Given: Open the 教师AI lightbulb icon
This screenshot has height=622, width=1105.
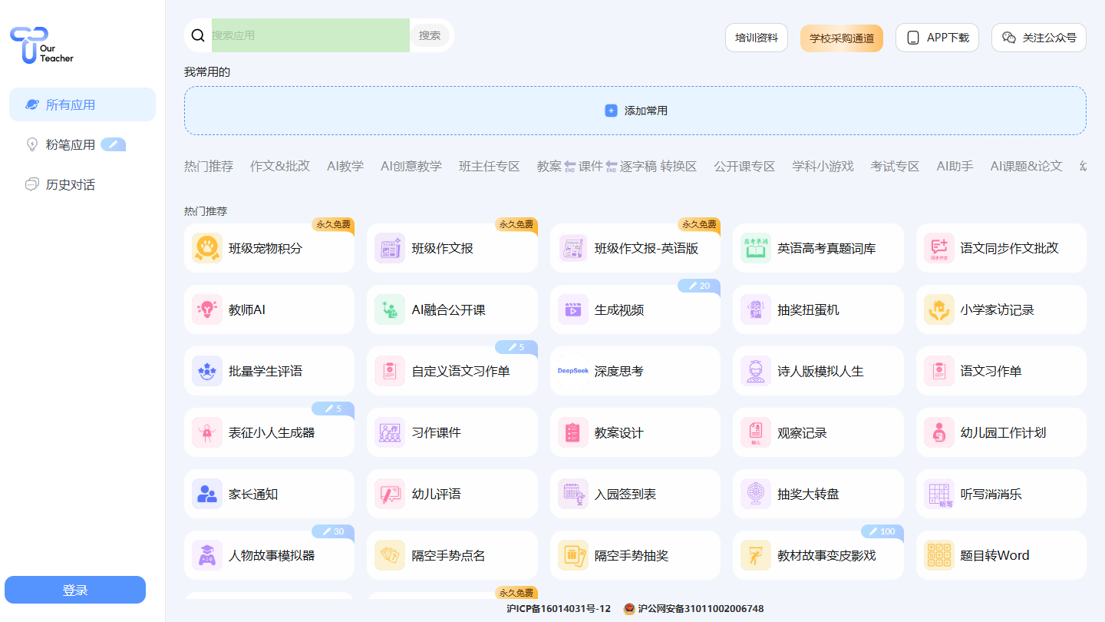Looking at the screenshot, I should click(207, 309).
